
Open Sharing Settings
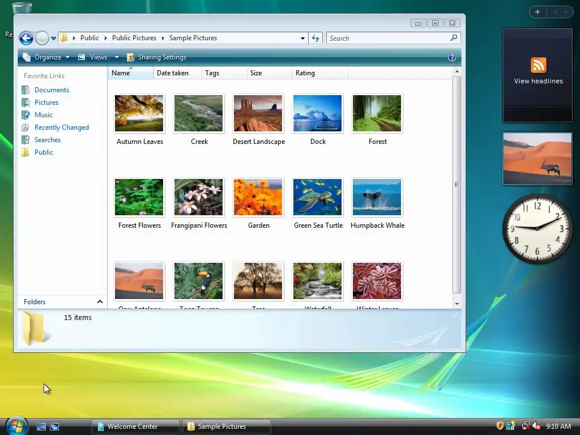click(x=156, y=57)
